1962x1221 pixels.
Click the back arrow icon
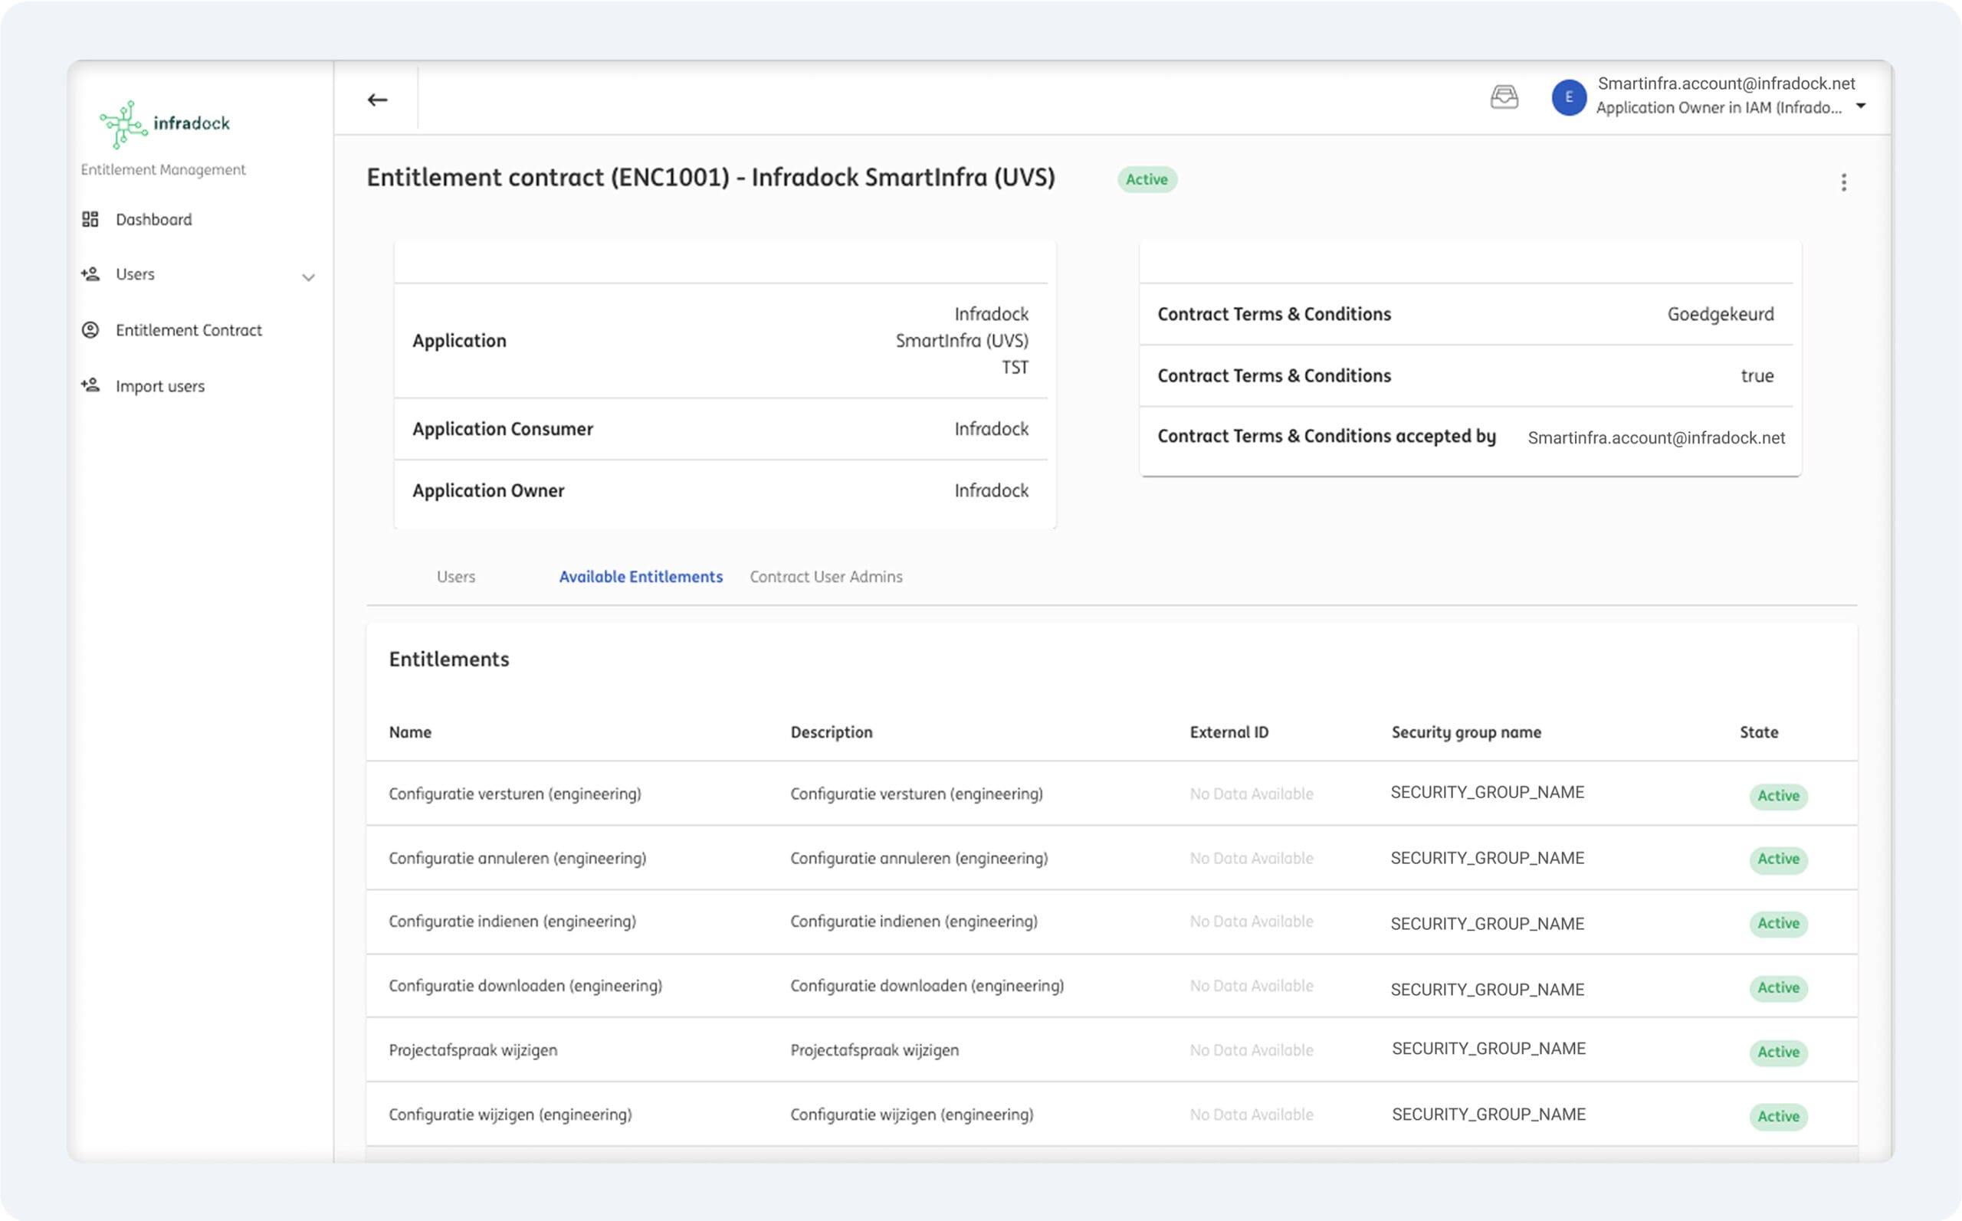point(377,100)
